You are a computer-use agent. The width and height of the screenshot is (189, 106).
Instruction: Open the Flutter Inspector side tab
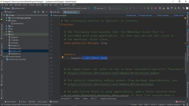[x=188, y=18]
